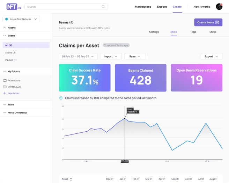229x183 pixels.
Task: Collapse the Beams section
Action: (x=5, y=36)
